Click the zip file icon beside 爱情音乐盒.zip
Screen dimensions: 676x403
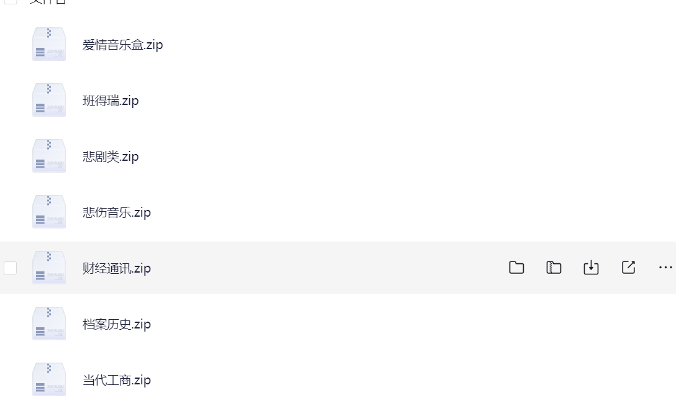(x=48, y=43)
